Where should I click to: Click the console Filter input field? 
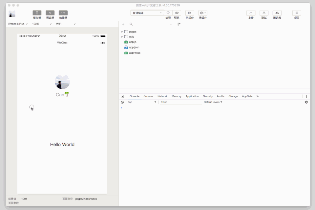181,102
